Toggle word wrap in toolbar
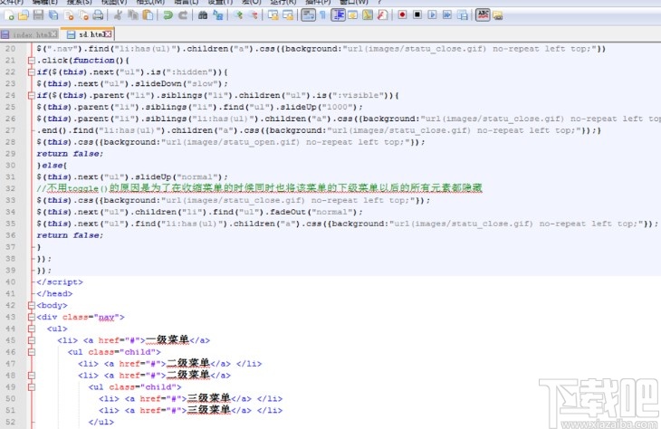 pos(308,15)
